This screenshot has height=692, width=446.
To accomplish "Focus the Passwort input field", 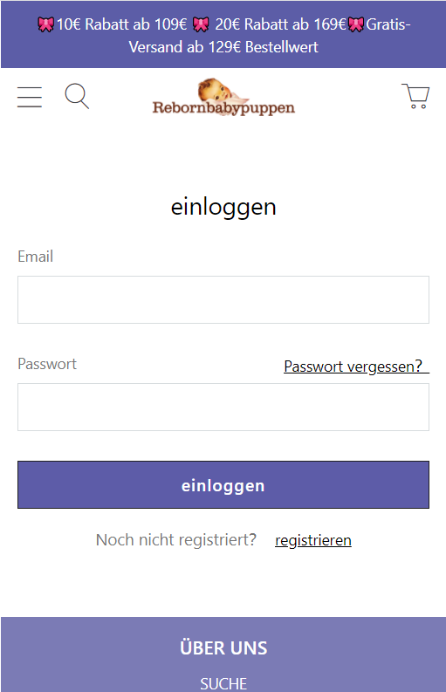I will [223, 407].
